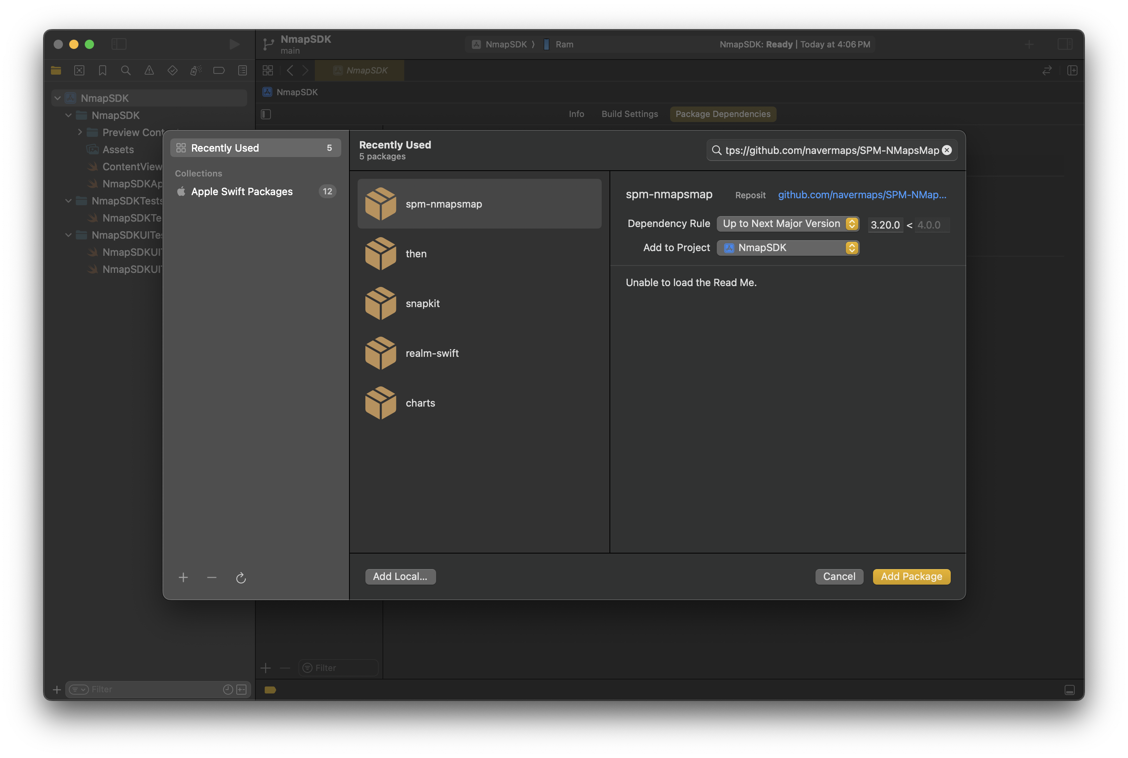
Task: Click the NmapSDK breadcrumb in jump bar
Action: tap(290, 93)
